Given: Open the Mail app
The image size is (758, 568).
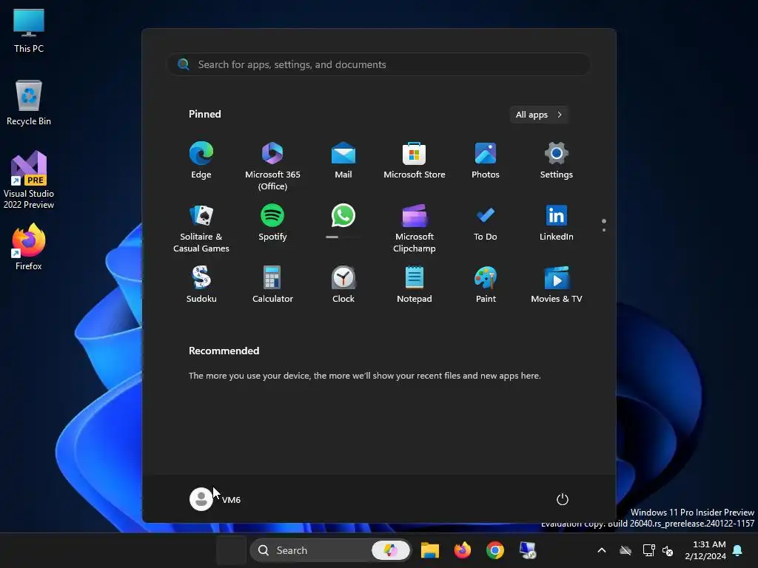Looking at the screenshot, I should coord(343,160).
